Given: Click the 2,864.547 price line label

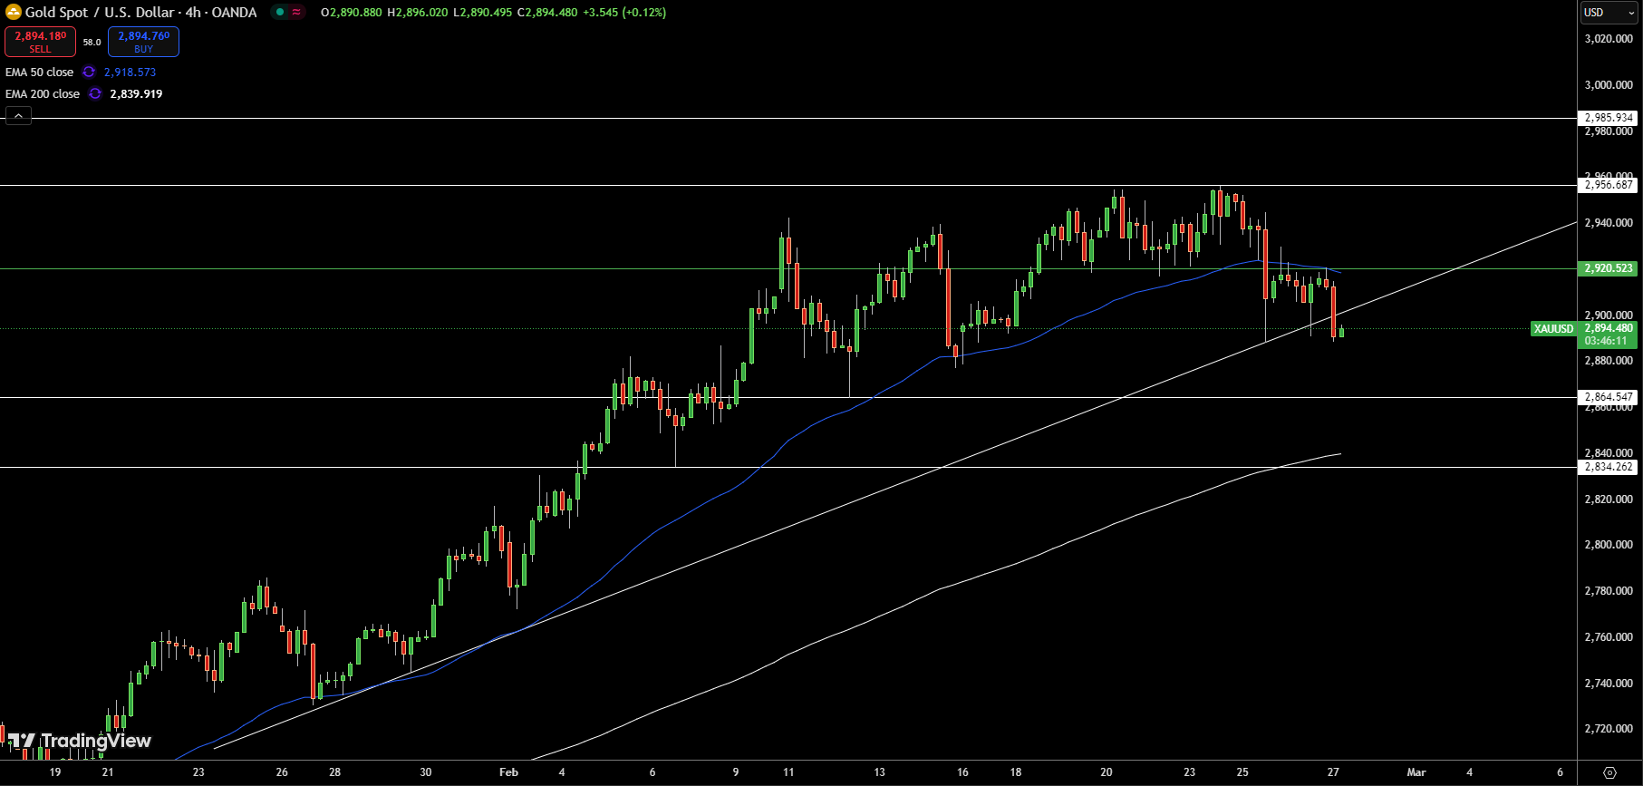Looking at the screenshot, I should (x=1609, y=397).
